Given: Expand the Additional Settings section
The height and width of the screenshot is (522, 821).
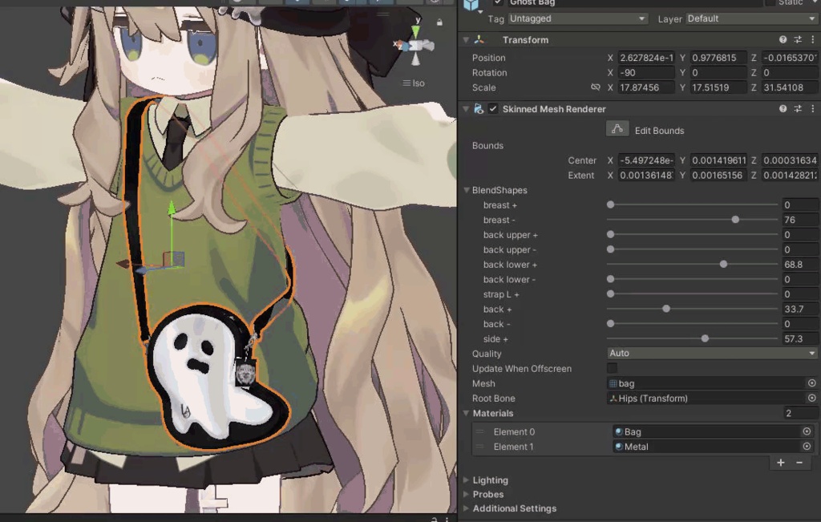Looking at the screenshot, I should [466, 508].
